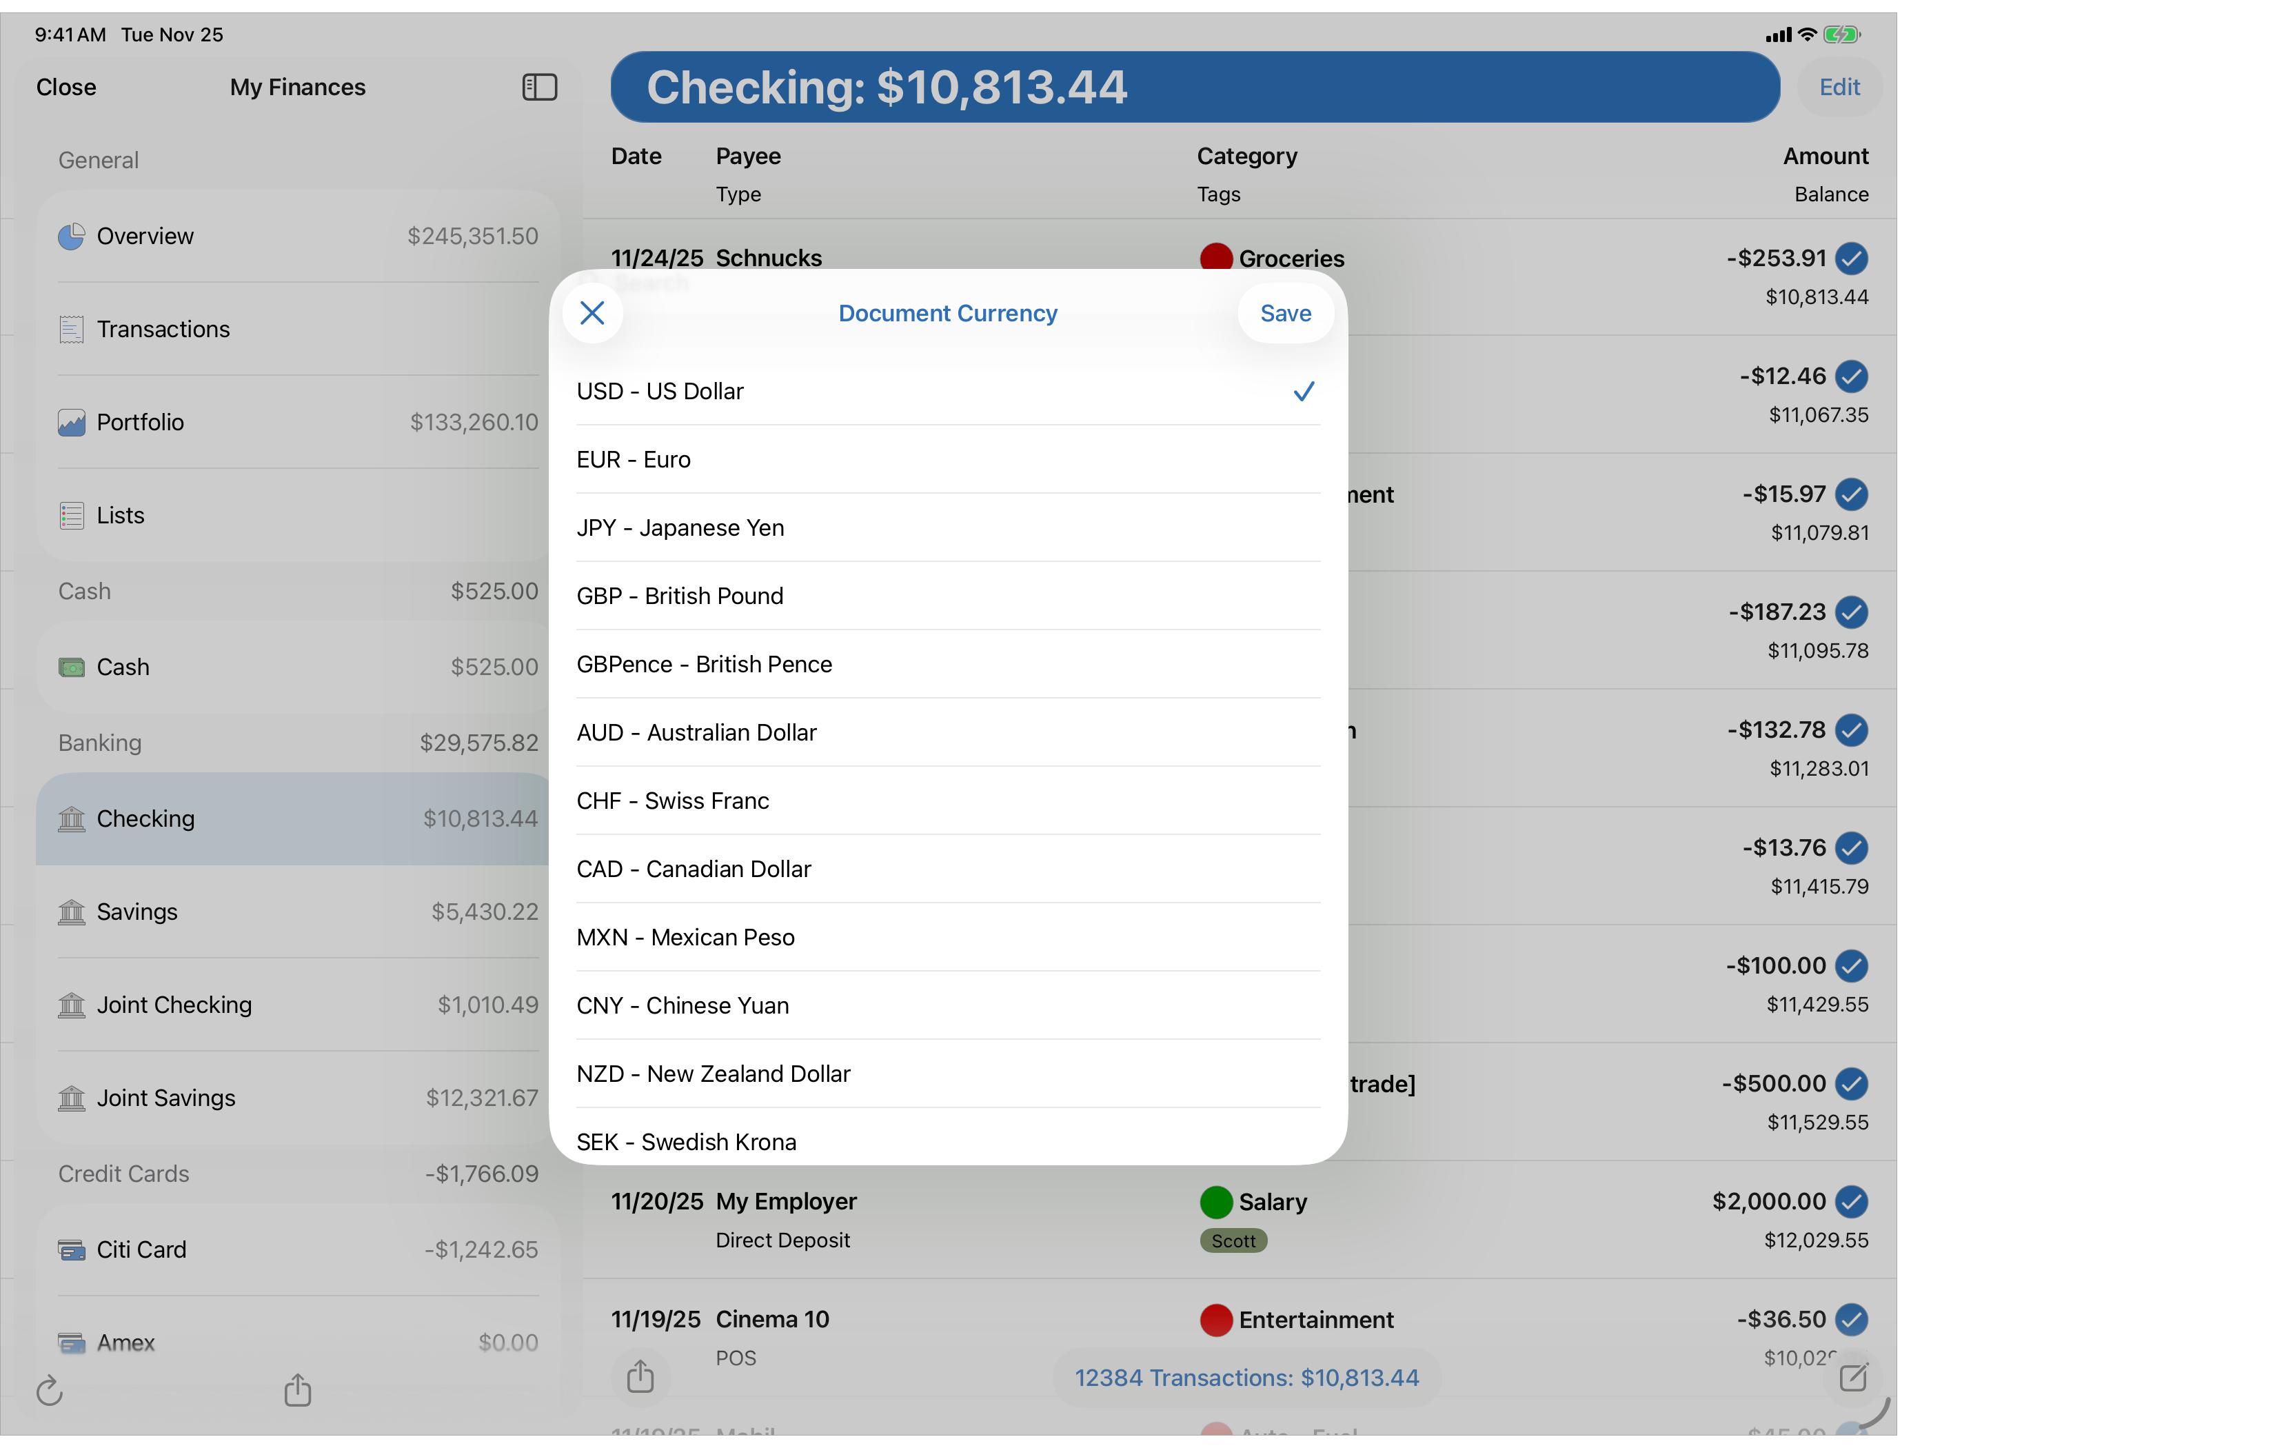Tap the refresh icon at sidebar bottom
2275x1448 pixels.
[x=49, y=1390]
